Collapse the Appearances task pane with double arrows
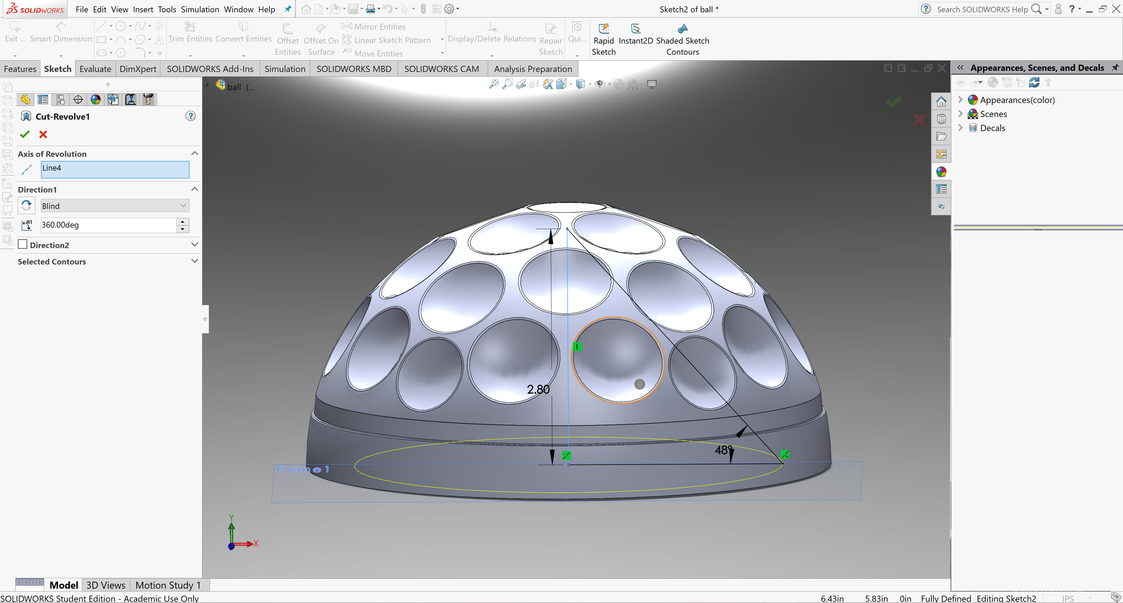This screenshot has width=1123, height=603. (960, 68)
